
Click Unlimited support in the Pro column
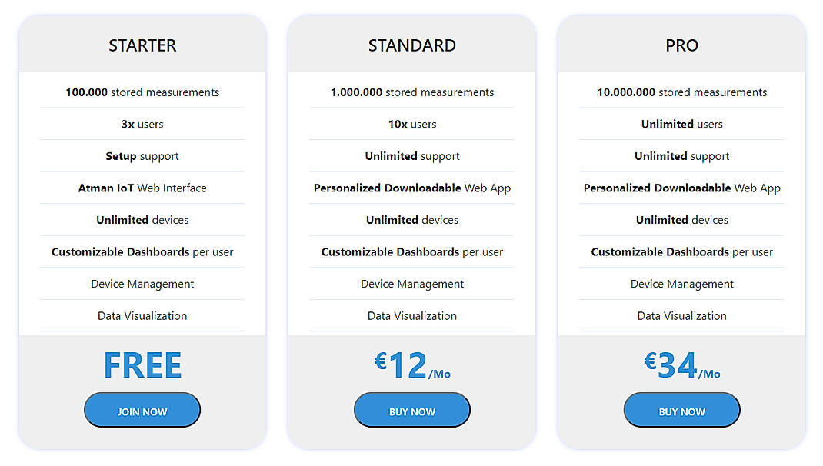(681, 155)
